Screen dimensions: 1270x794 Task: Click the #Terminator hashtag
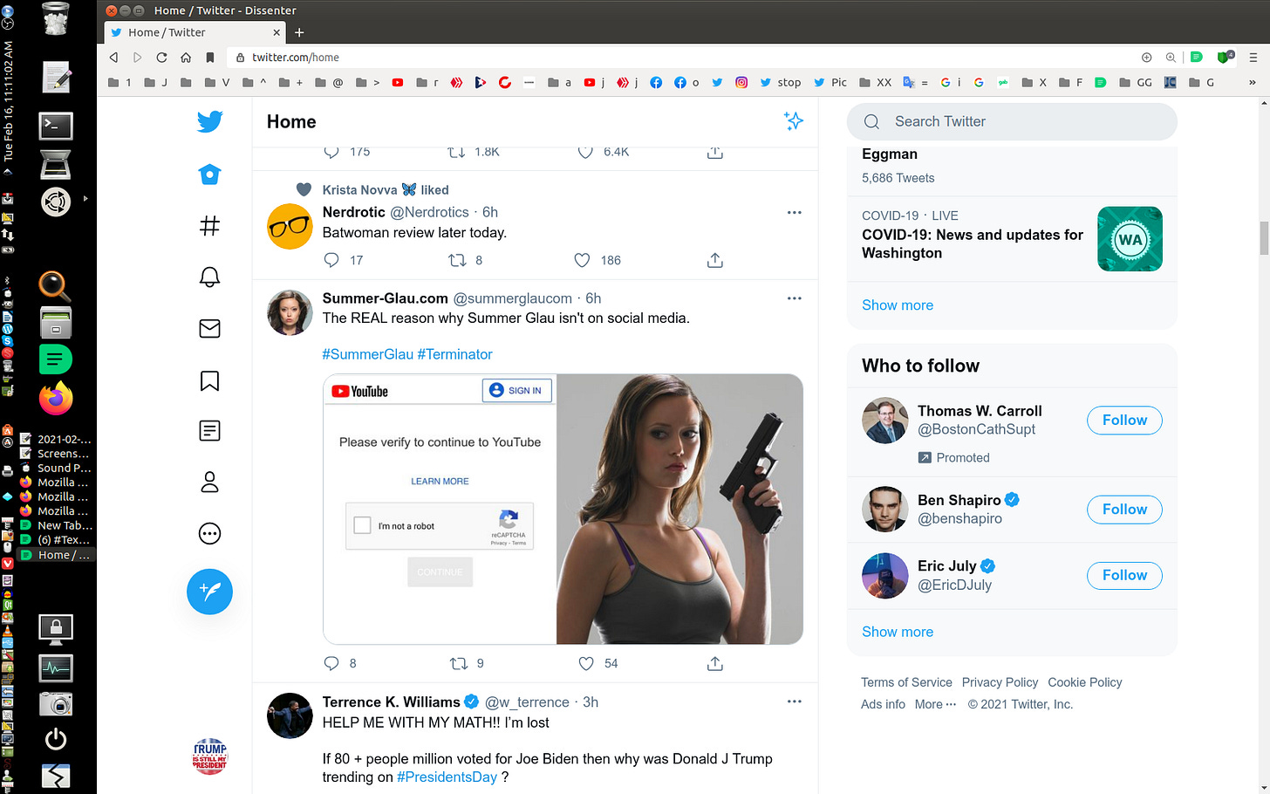coord(455,354)
